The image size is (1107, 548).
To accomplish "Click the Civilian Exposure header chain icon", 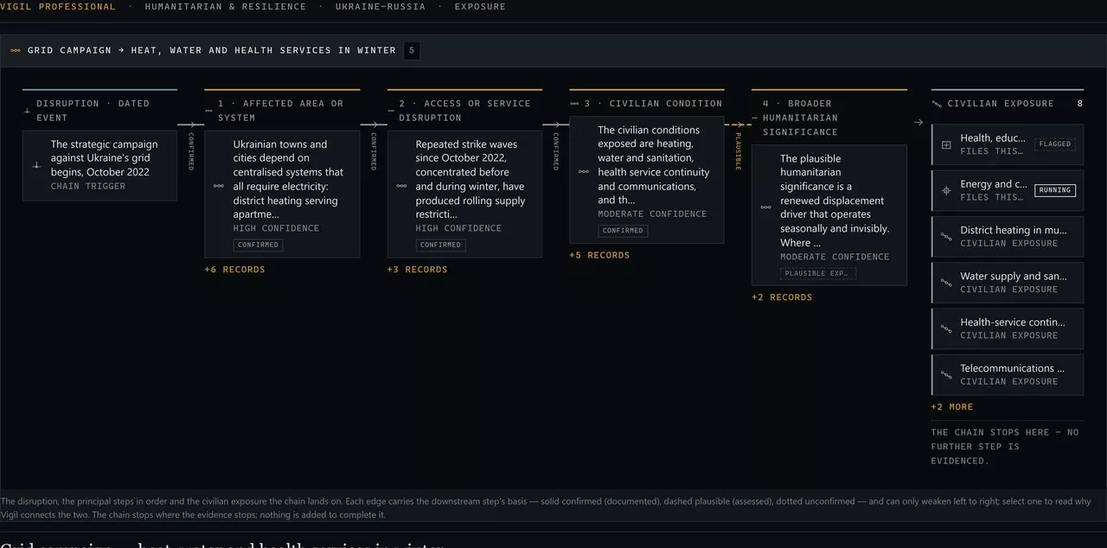I will (x=937, y=104).
